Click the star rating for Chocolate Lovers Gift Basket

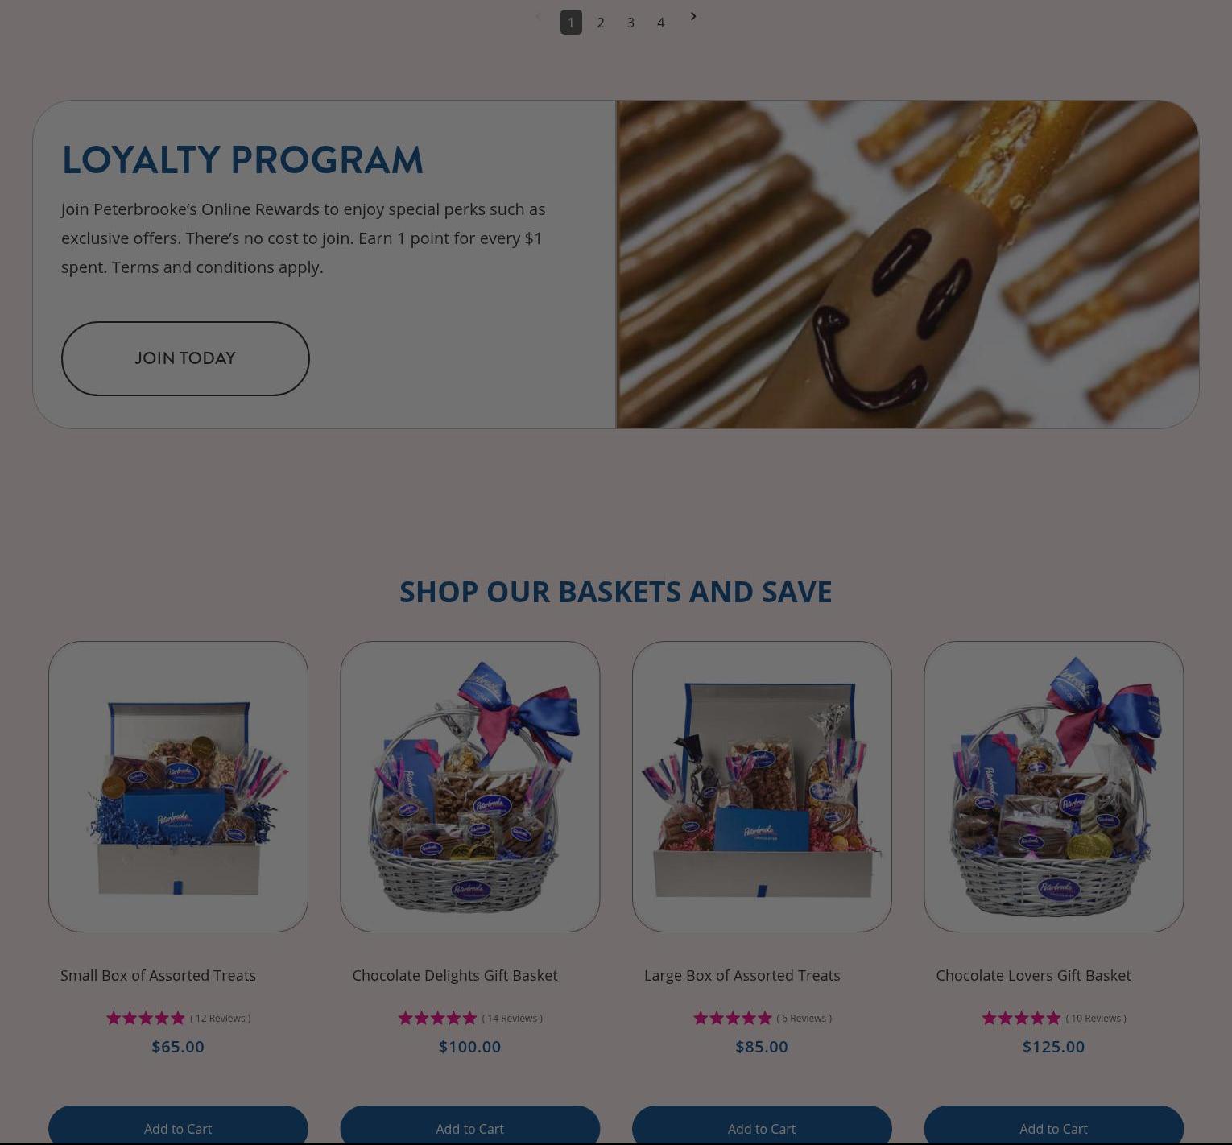pyautogui.click(x=1022, y=1018)
